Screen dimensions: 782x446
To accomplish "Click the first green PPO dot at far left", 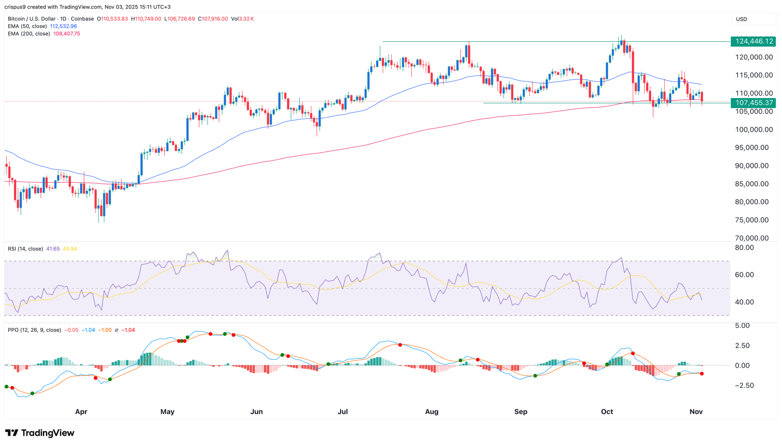I will pyautogui.click(x=6, y=387).
